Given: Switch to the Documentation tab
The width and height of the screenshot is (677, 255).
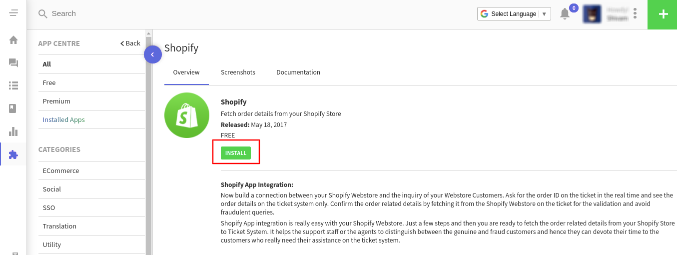Looking at the screenshot, I should point(298,72).
